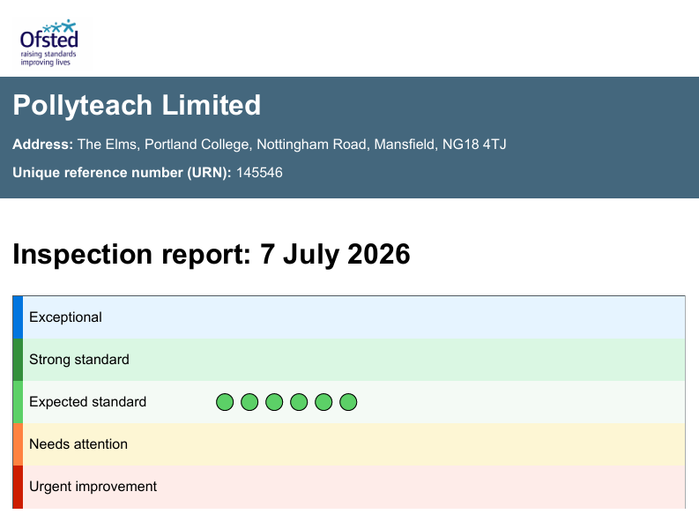
Task: Click the fifth green dot in Expected standard
Action: (x=323, y=402)
